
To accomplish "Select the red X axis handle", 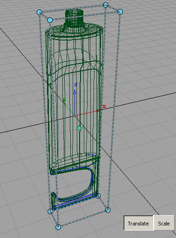I will click(98, 110).
